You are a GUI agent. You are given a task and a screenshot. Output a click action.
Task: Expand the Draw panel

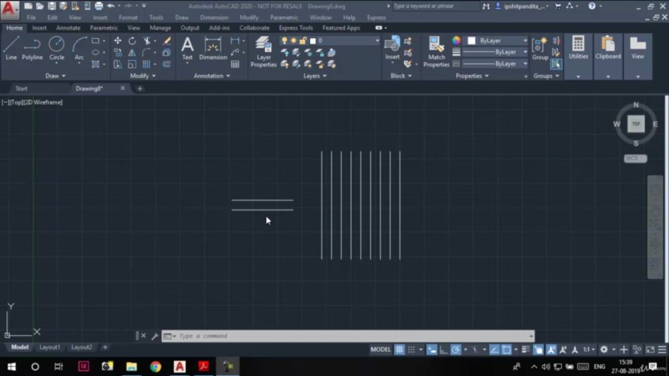56,76
